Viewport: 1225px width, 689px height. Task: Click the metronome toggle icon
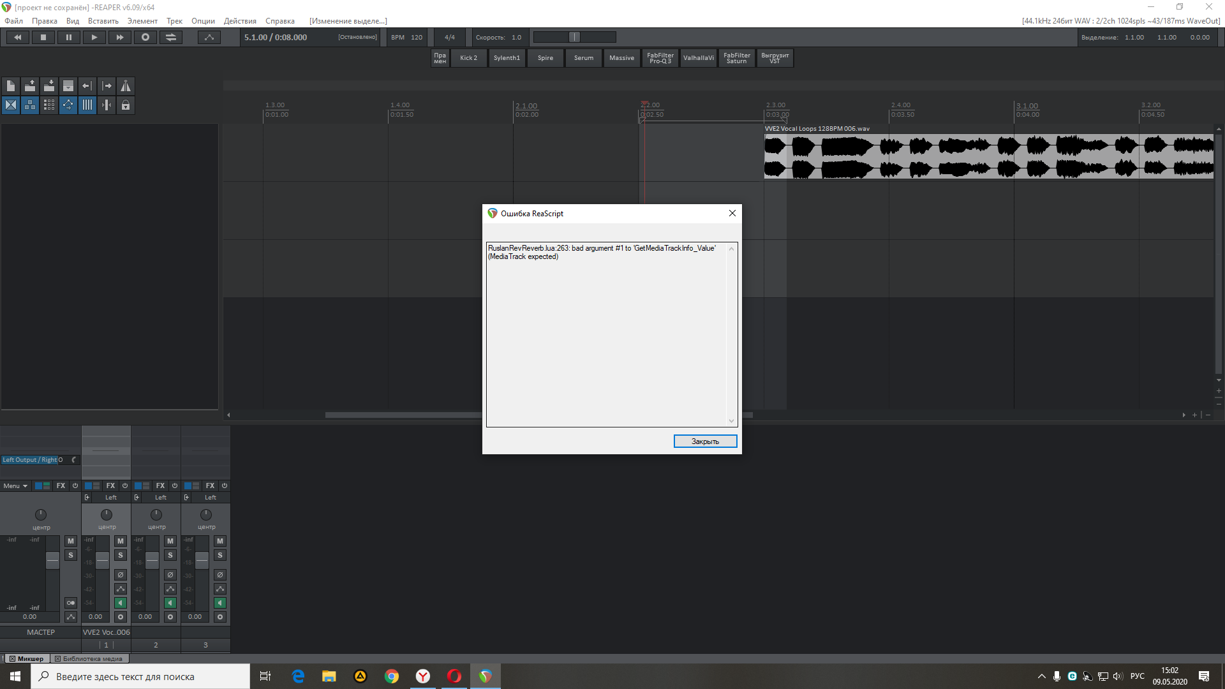click(x=126, y=86)
